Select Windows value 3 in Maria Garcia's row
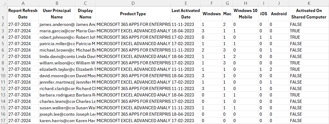Viewport: 329px width, 124px height. click(212, 31)
